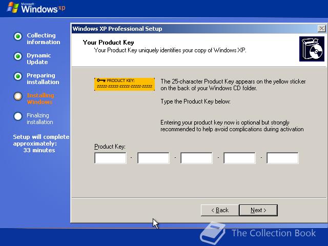Click the 'Setup will complete approximately' text

click(41, 140)
